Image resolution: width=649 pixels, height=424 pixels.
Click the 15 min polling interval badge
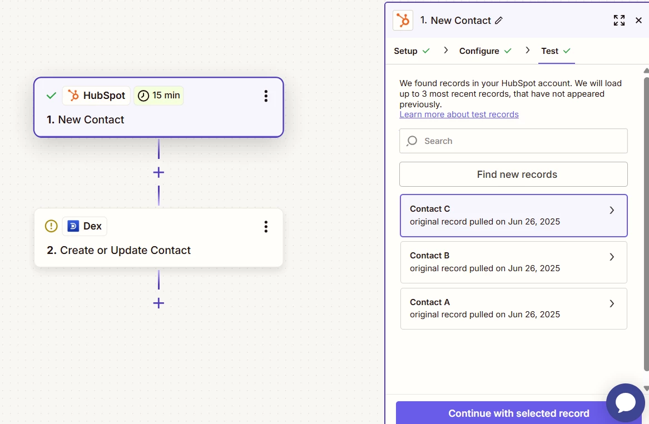[159, 96]
